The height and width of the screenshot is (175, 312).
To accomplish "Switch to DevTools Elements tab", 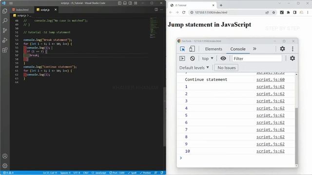I will [214, 49].
